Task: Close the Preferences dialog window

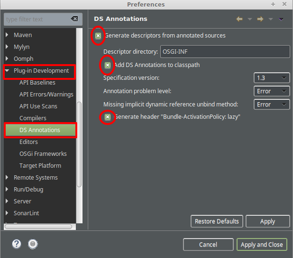Action: [x=284, y=4]
